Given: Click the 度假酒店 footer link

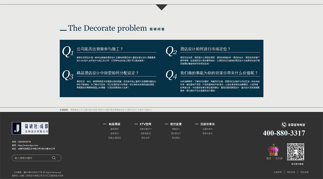Looking at the screenshot, I should tap(115, 133).
